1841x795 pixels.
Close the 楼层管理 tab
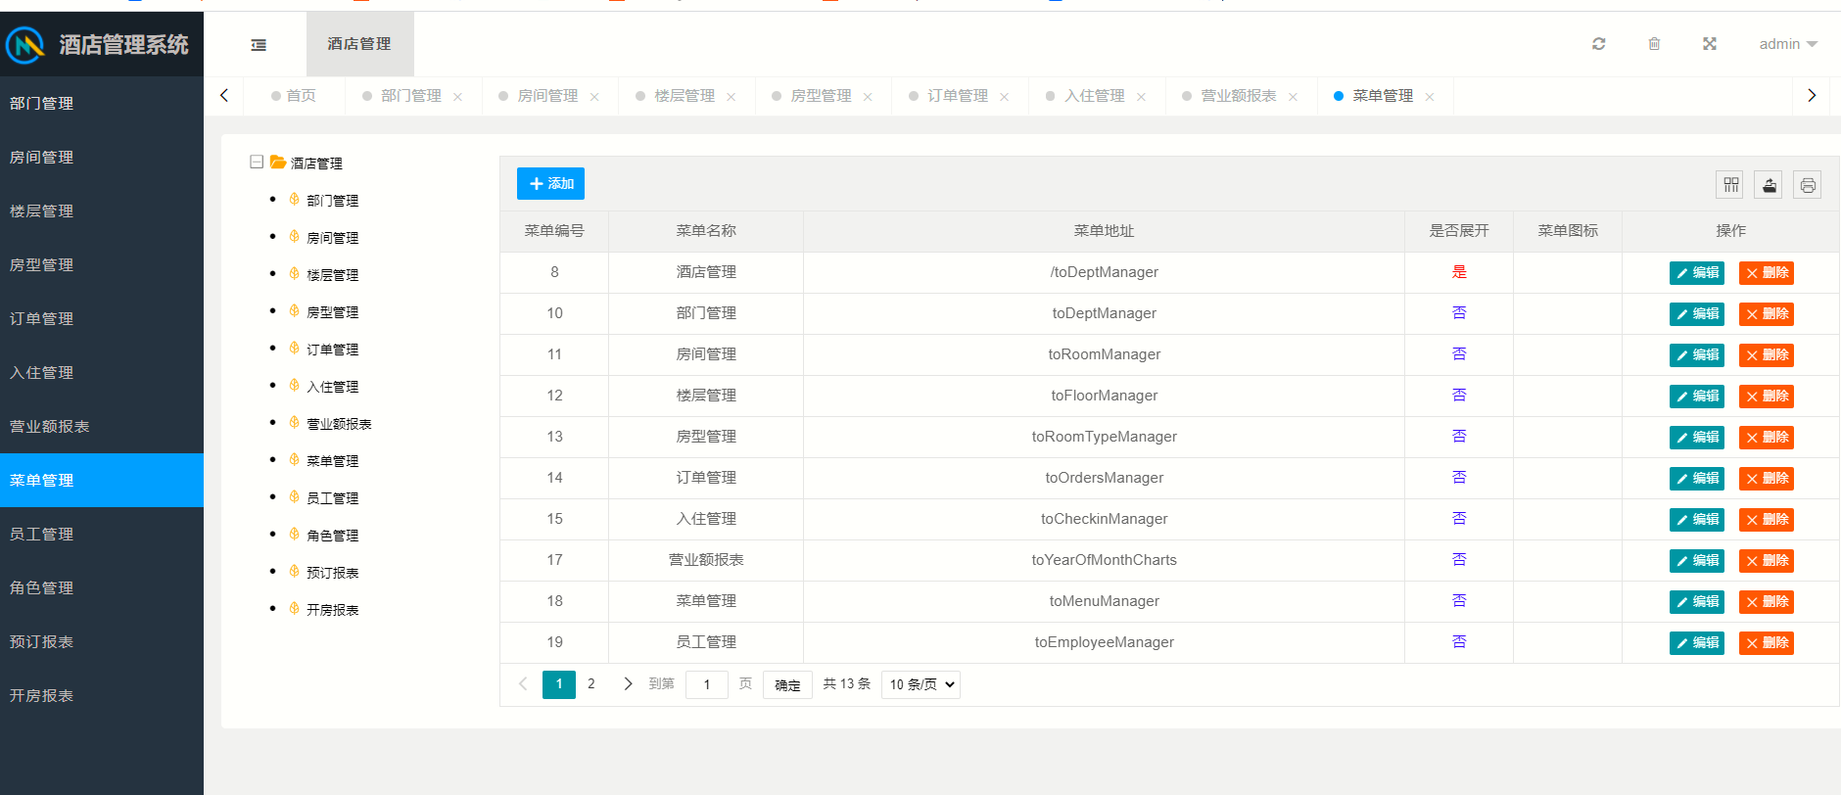pyautogui.click(x=731, y=97)
